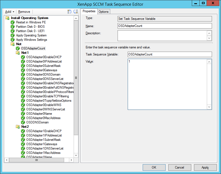Click the tree's horizontal scrollbar thumb
Screen dimensions: 221x174
(36, 160)
